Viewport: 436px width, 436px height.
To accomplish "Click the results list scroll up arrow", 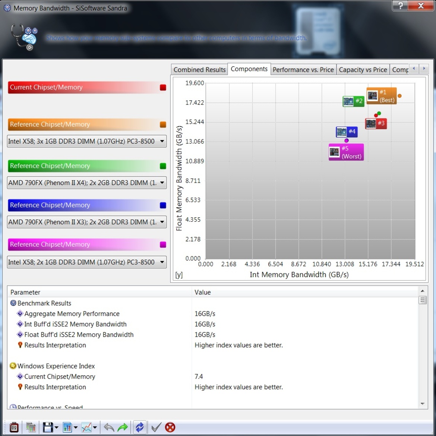I will point(422,291).
